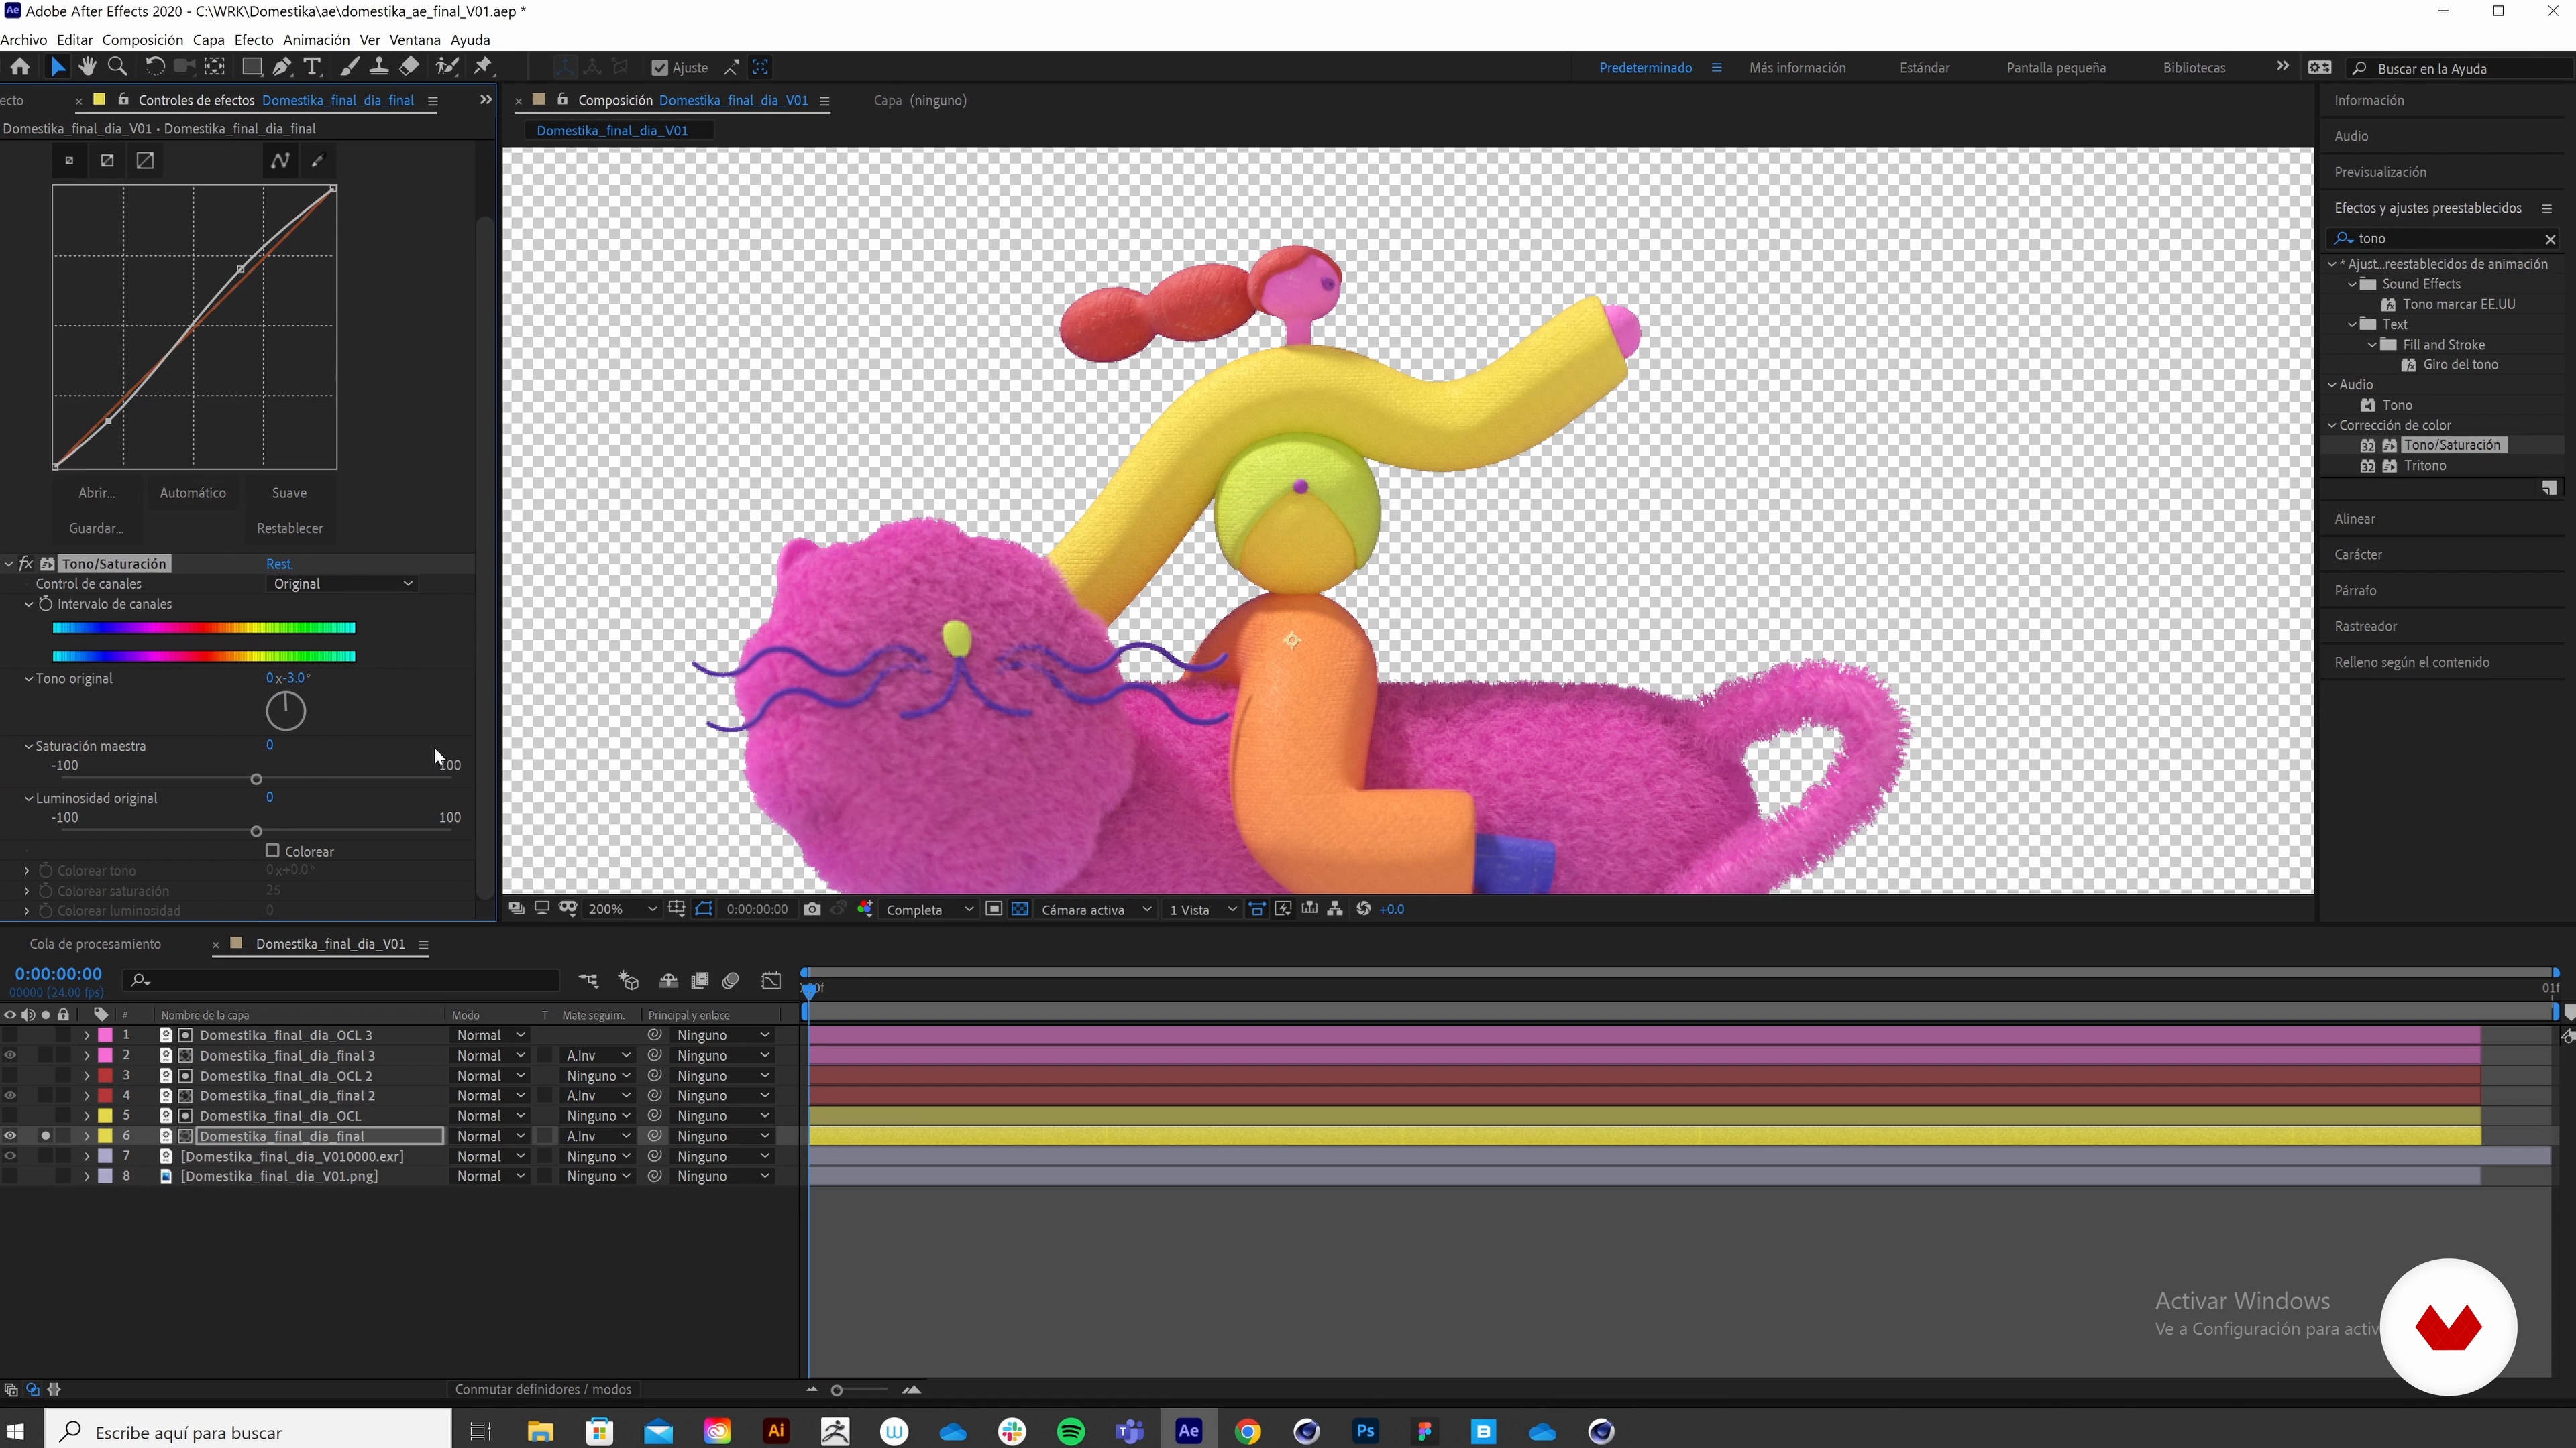Open the Efecto menu
2576x1448 pixels.
pos(253,40)
